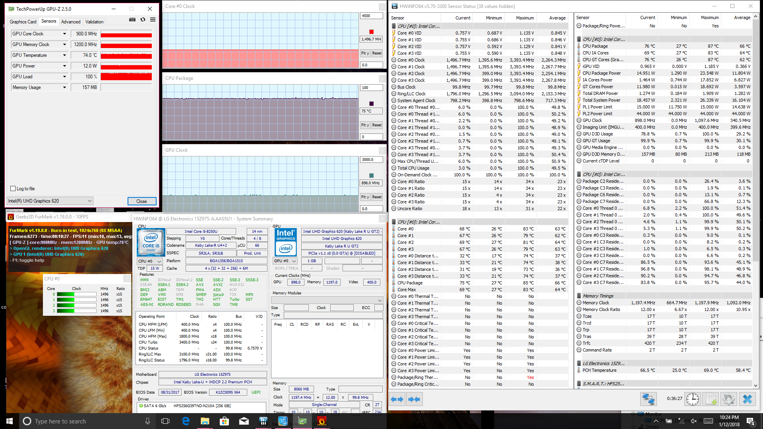Screen dimensions: 763x429
Task: Enable the Log to file checkbox
Action: tap(13, 189)
